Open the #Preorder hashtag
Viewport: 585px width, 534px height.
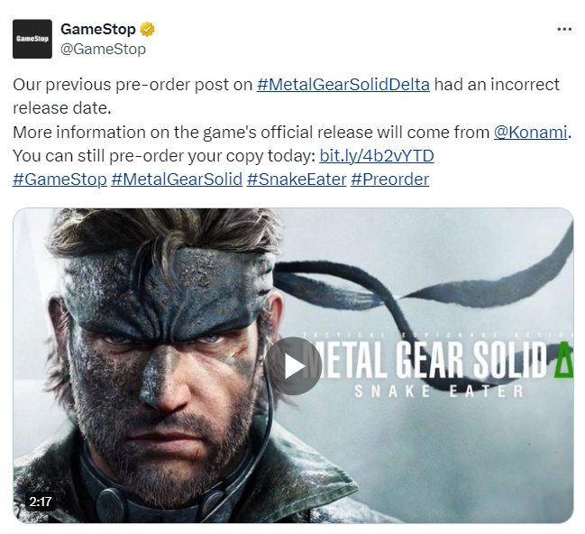coord(390,180)
